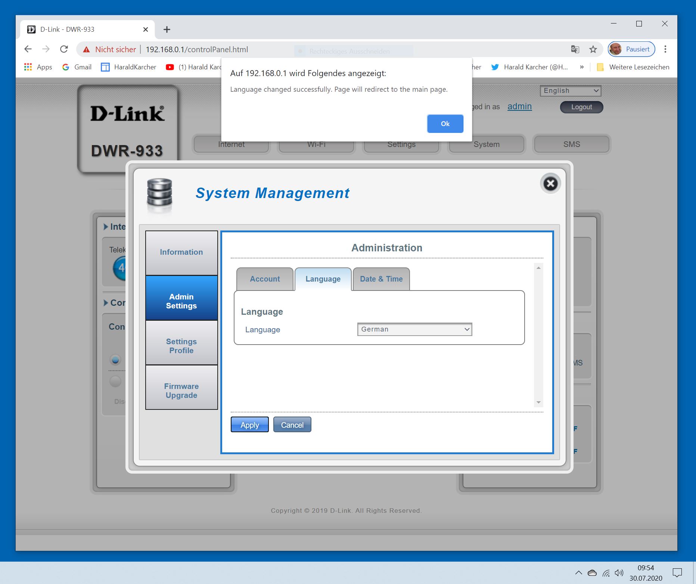Click Ok in the language changed alert
The width and height of the screenshot is (696, 584).
pos(445,124)
